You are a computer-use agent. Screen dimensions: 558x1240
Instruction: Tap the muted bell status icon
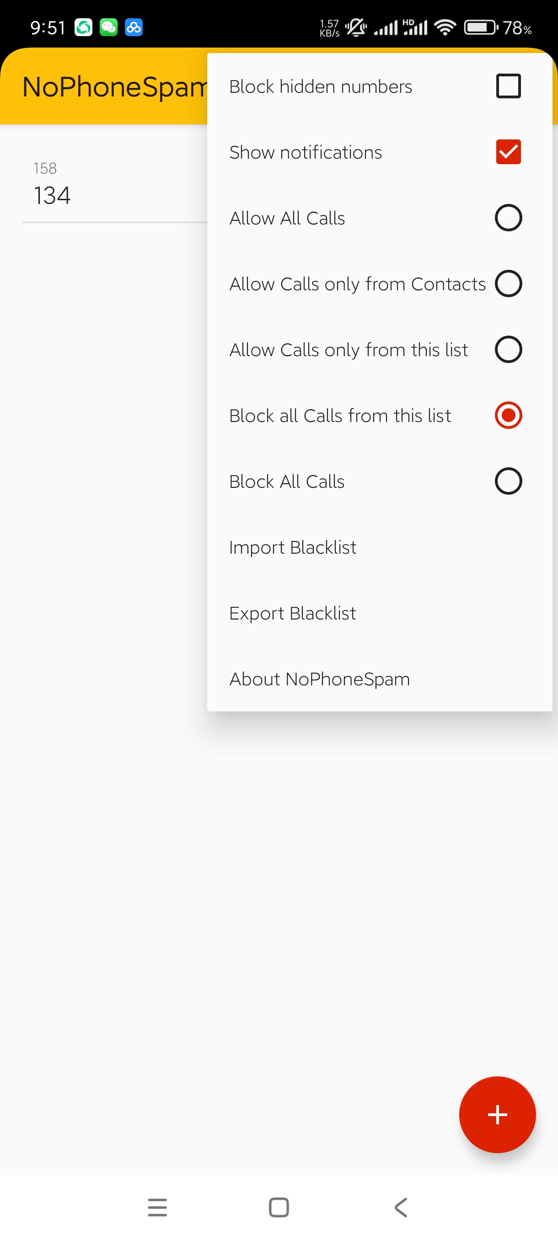coord(356,27)
